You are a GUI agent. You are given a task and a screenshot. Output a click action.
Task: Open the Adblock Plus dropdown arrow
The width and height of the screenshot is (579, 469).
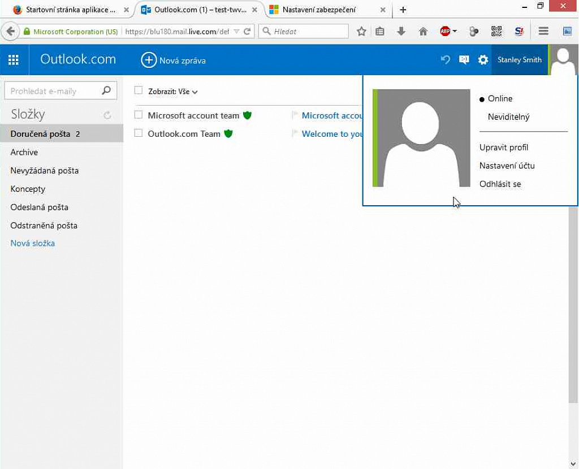click(455, 32)
